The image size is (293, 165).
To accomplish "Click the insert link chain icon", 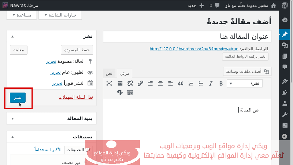I will pyautogui.click(x=140, y=84).
